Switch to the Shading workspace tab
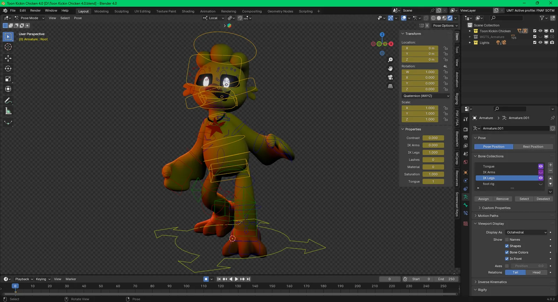Image resolution: width=558 pixels, height=302 pixels. (188, 11)
